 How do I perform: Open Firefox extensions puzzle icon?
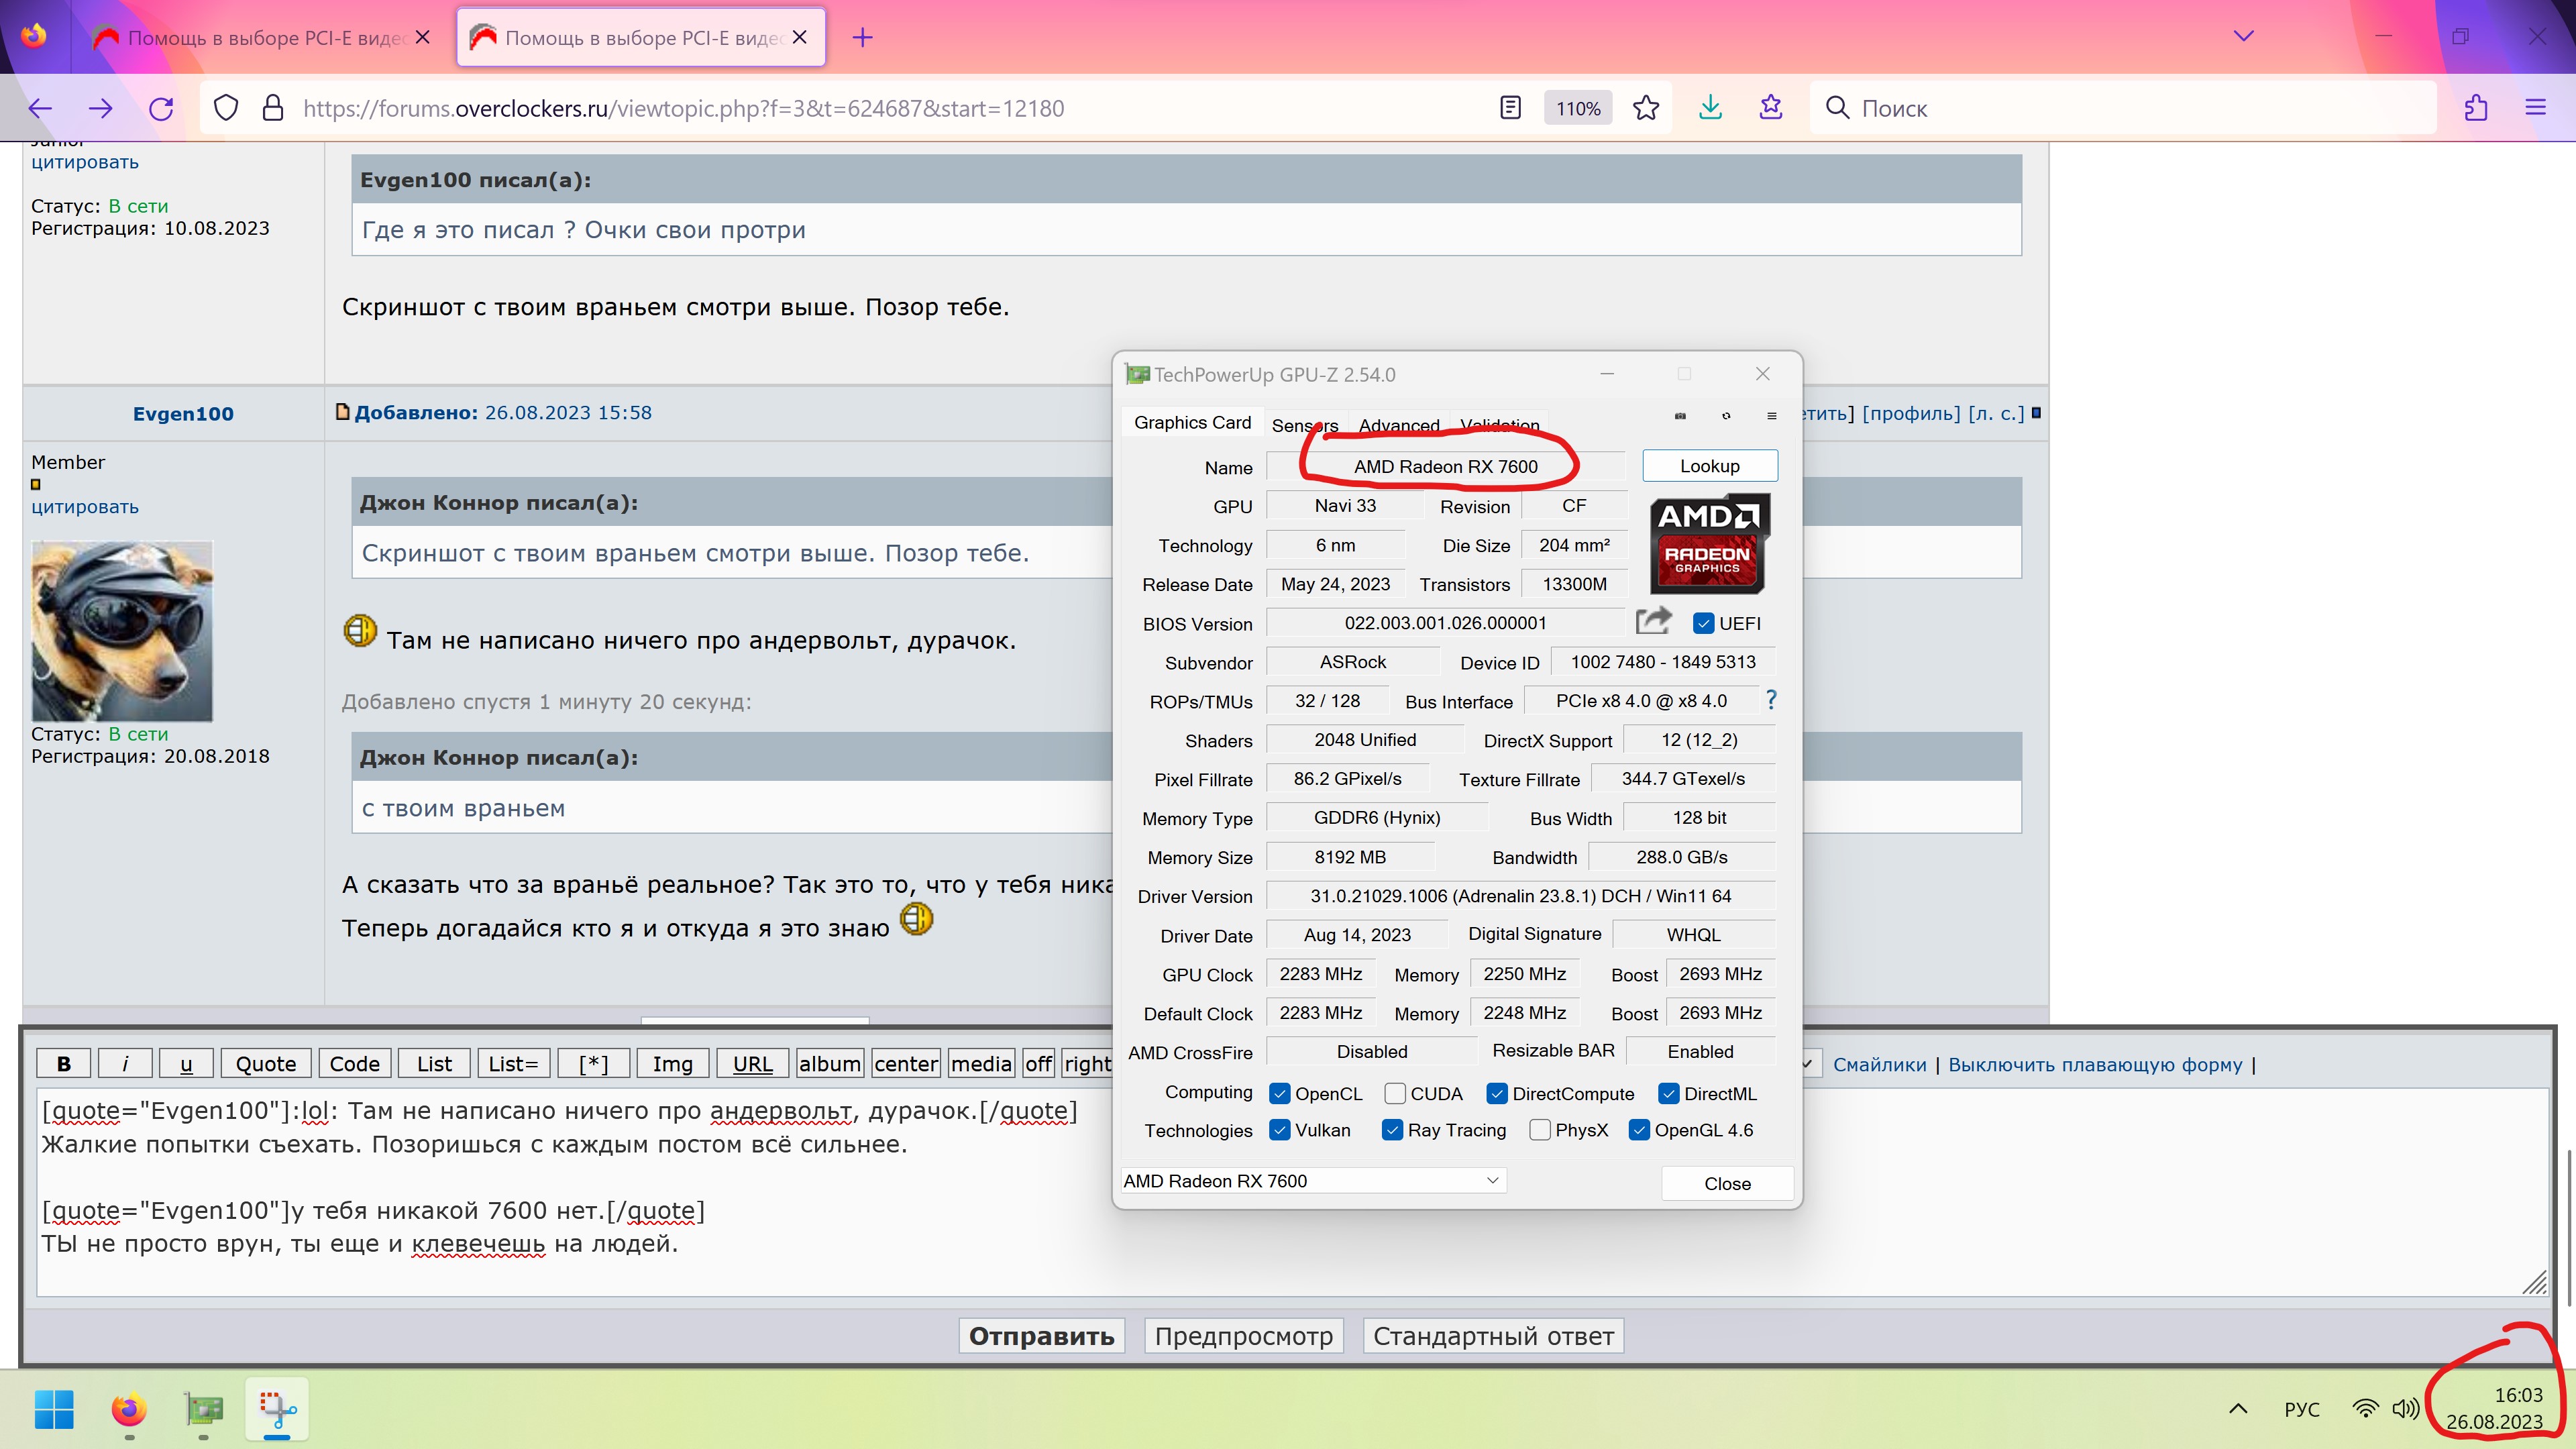coord(2476,108)
